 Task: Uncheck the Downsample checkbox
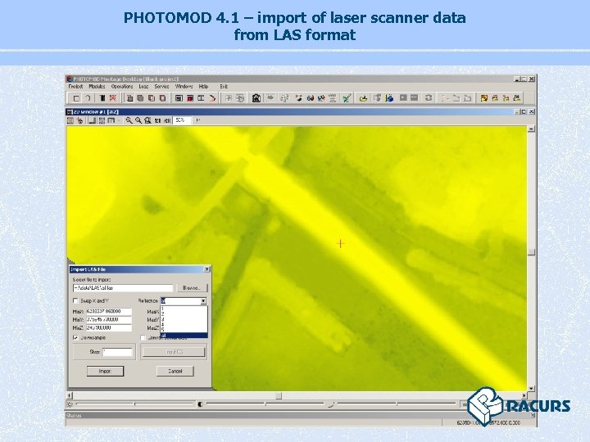[x=75, y=337]
